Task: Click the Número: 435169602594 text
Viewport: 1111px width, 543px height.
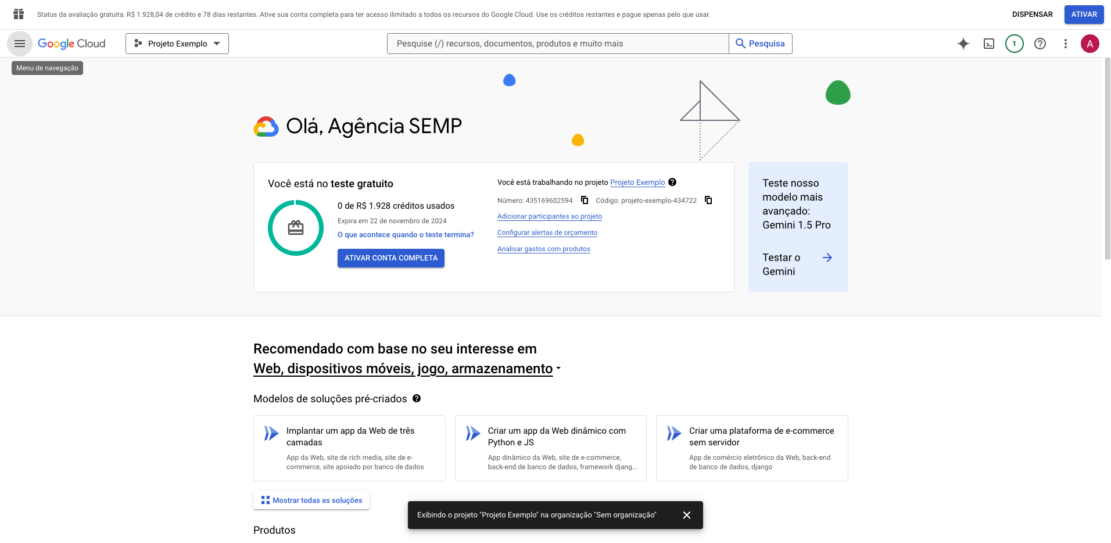Action: pos(535,201)
